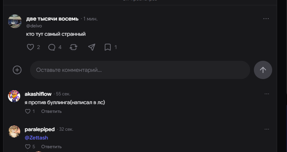
Task: Send comment with the up-arrow button
Action: tap(263, 70)
